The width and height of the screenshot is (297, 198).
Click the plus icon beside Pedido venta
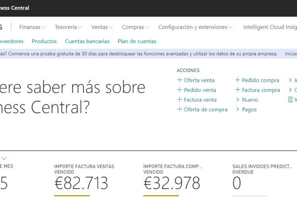179,90
